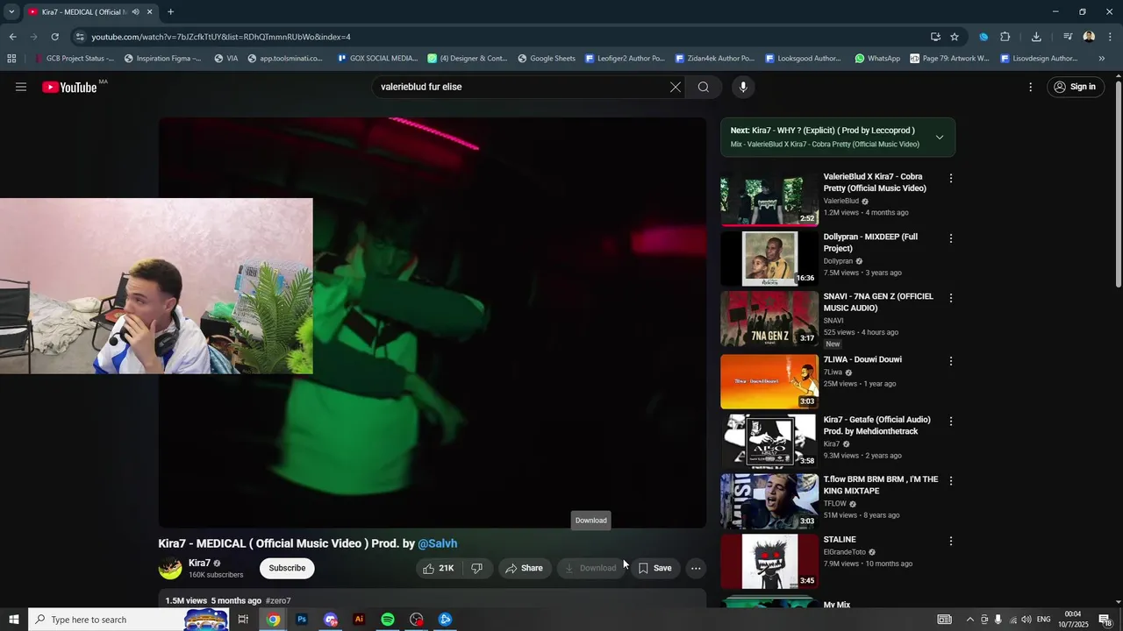This screenshot has height=631, width=1123.
Task: Expand the Mix playlist panel chevron
Action: click(x=940, y=138)
